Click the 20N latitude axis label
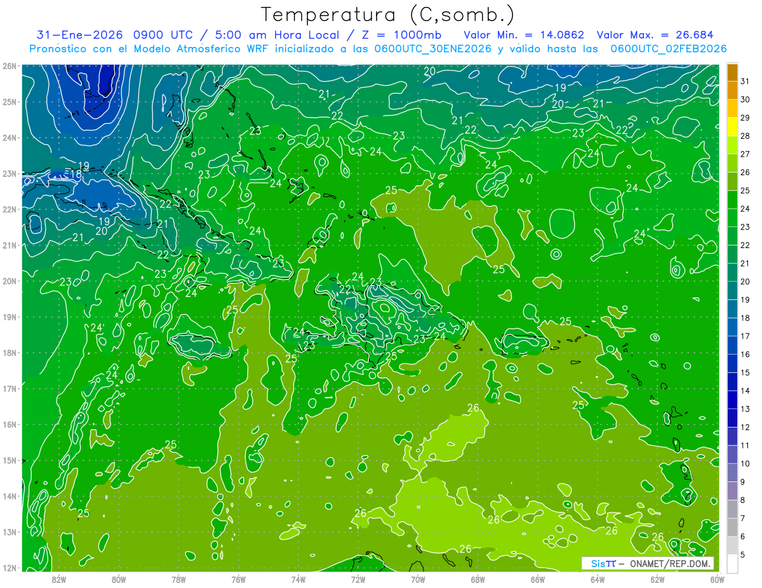The width and height of the screenshot is (762, 588). [x=10, y=281]
